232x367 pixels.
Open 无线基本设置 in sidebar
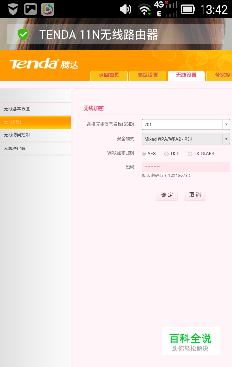(x=35, y=109)
